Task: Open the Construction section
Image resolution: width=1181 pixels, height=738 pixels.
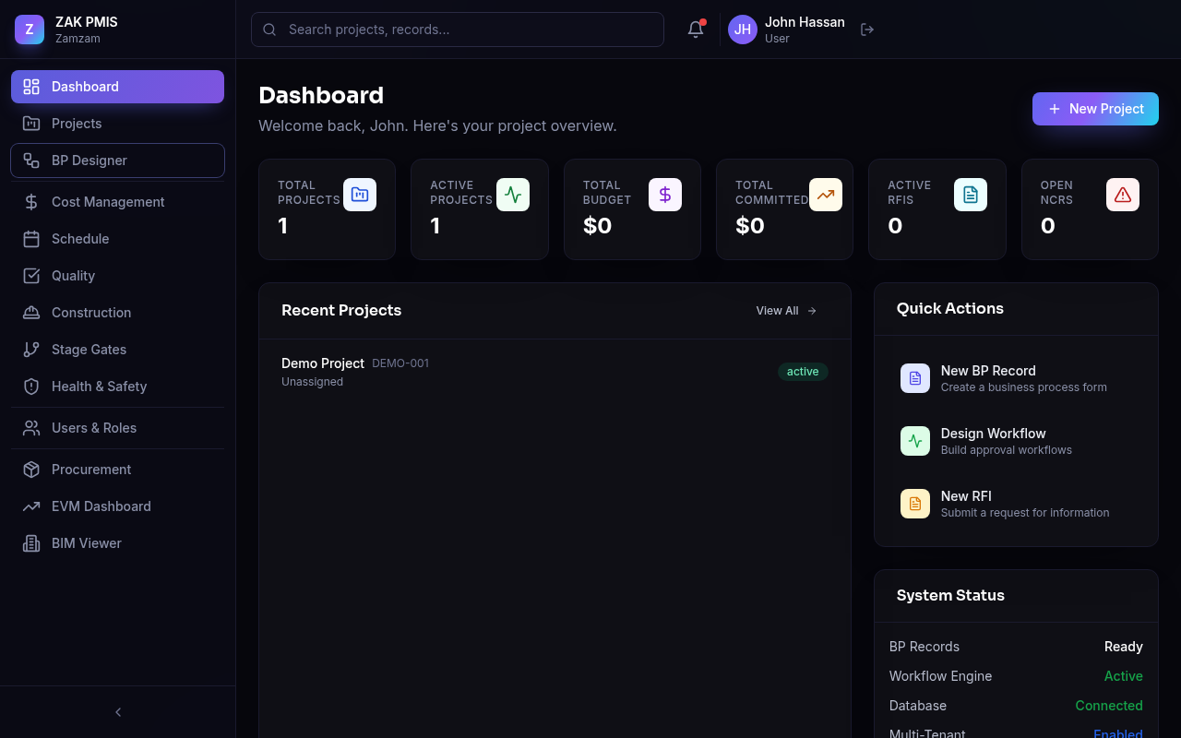Action: 117,313
